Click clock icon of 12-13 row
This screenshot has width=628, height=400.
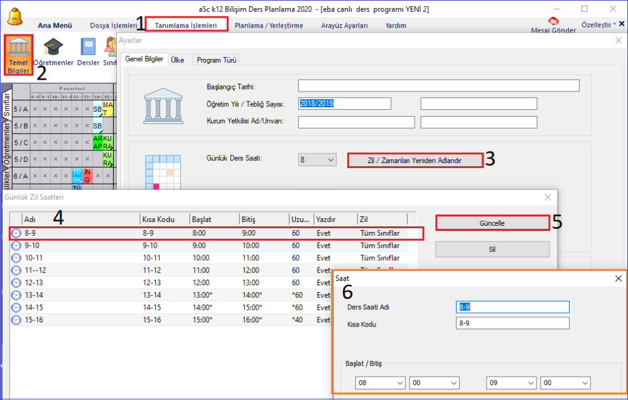pos(16,283)
